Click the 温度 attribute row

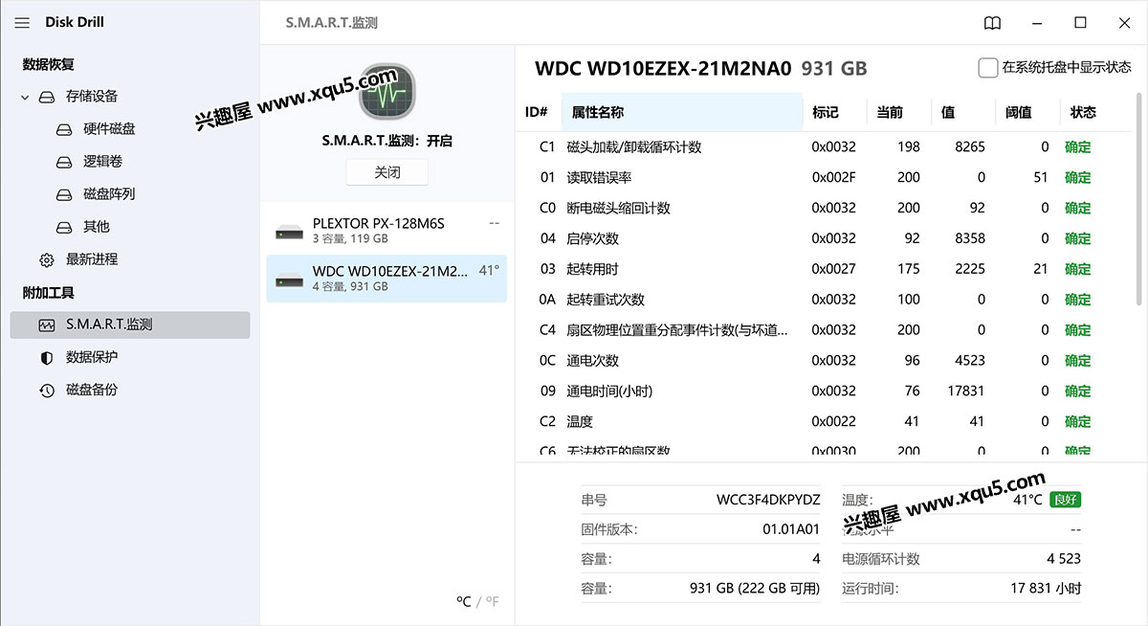point(823,422)
